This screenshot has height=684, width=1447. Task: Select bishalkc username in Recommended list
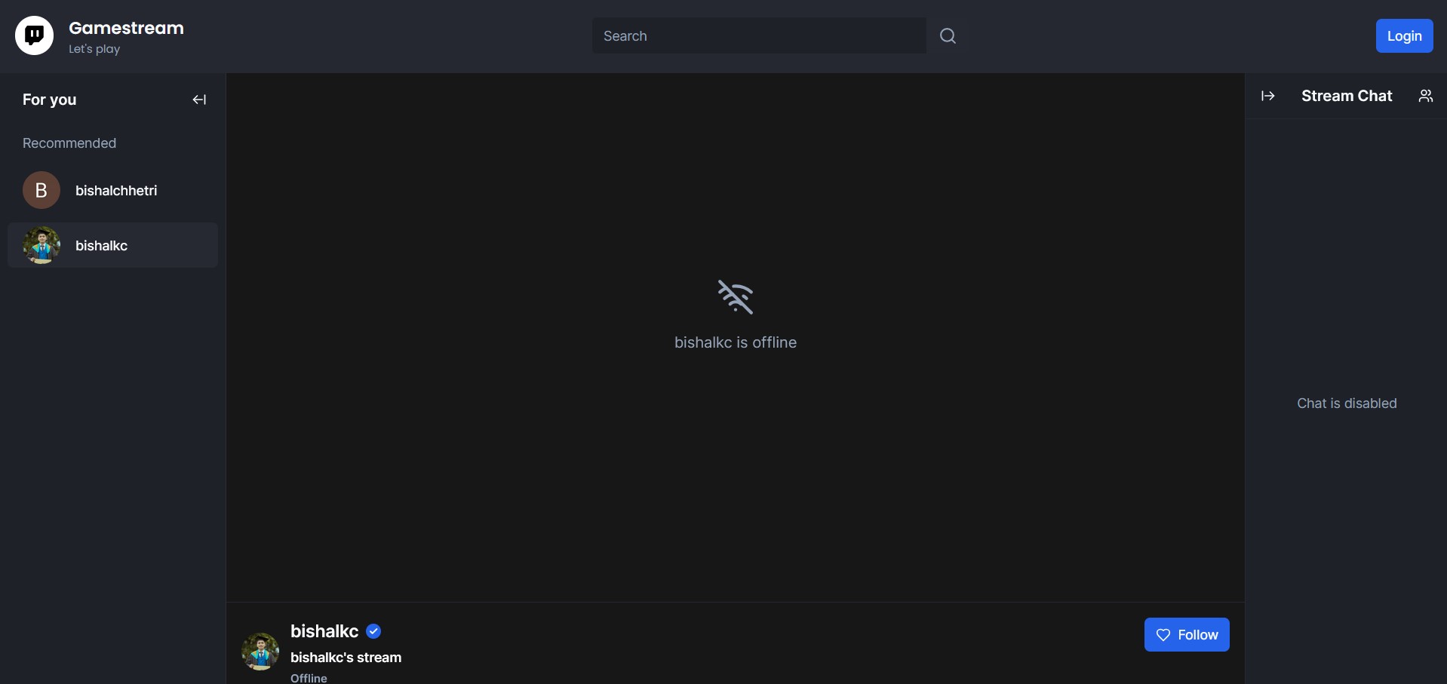click(x=101, y=246)
